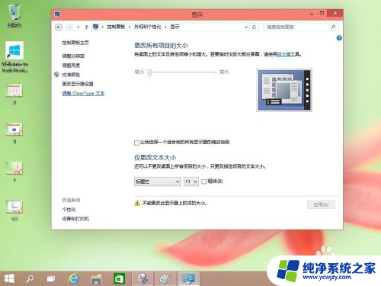
Task: Open the address bar history dropdown
Action: click(246, 27)
